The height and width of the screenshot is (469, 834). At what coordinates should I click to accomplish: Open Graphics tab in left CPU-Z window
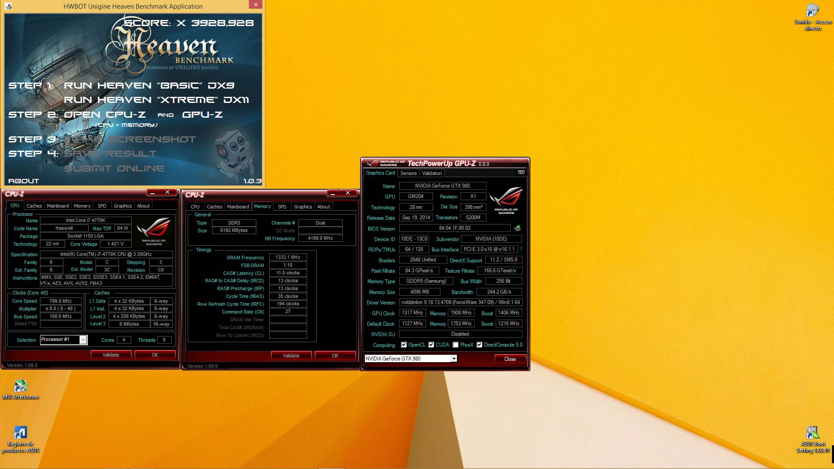coord(122,206)
